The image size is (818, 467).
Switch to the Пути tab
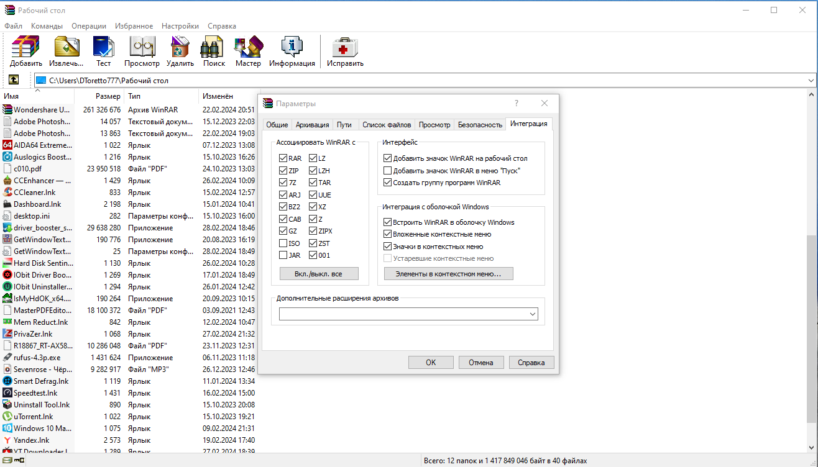[x=344, y=125]
